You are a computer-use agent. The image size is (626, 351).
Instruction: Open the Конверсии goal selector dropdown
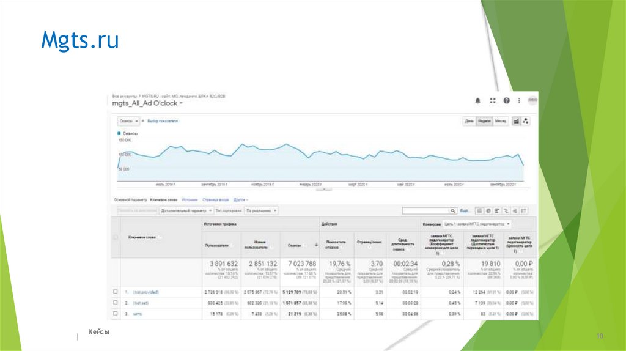[x=477, y=224]
